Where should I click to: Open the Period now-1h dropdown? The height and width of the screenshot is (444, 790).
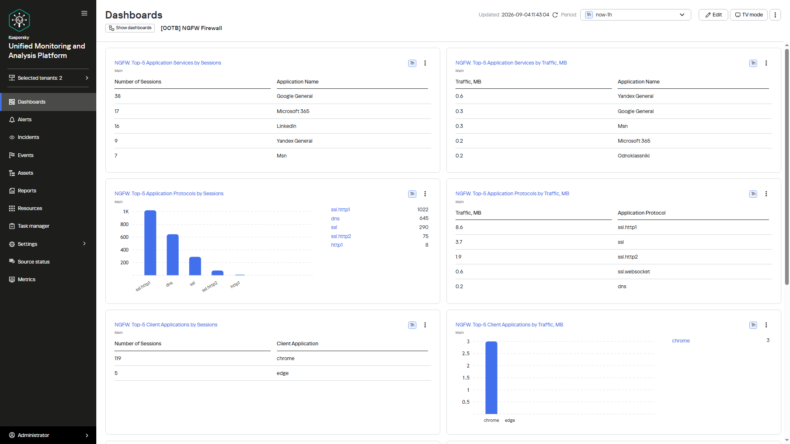tap(635, 15)
